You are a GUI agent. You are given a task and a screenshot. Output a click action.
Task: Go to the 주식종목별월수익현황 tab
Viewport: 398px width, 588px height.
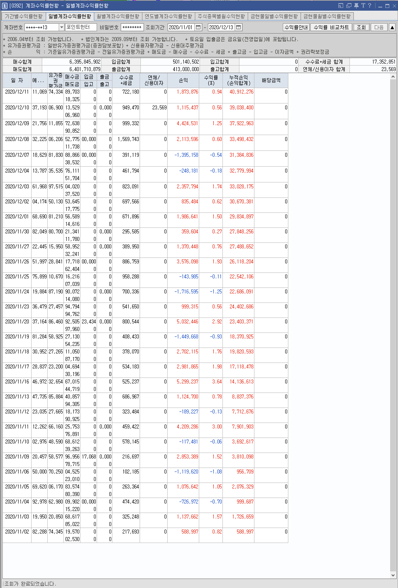pyautogui.click(x=221, y=16)
